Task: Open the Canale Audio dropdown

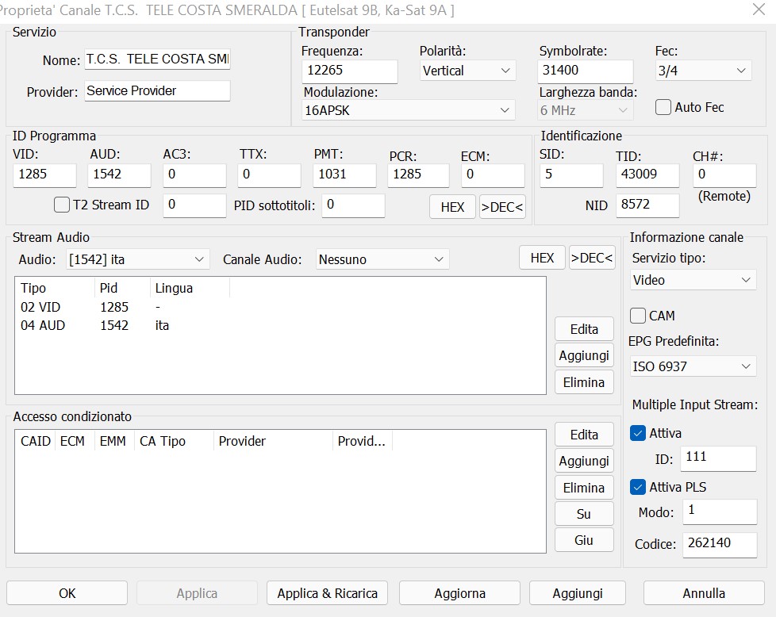Action: coord(382,259)
